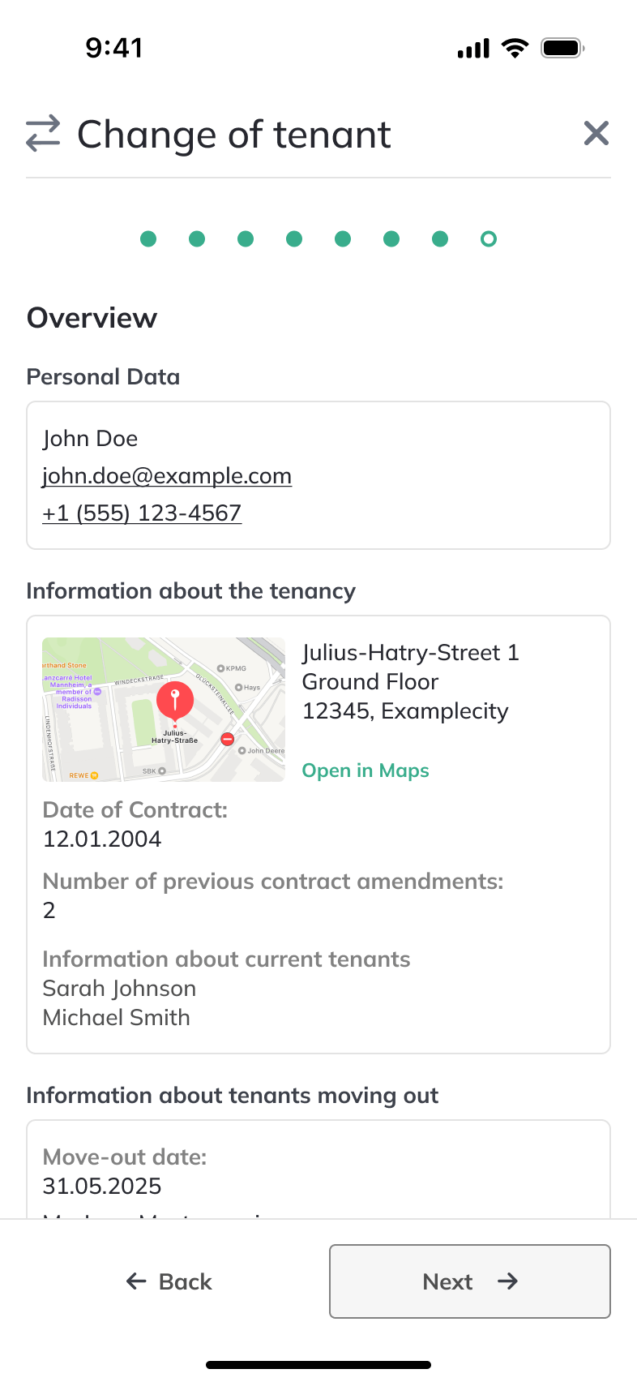Go to the Next step
Image resolution: width=637 pixels, height=1382 pixels.
(469, 1281)
